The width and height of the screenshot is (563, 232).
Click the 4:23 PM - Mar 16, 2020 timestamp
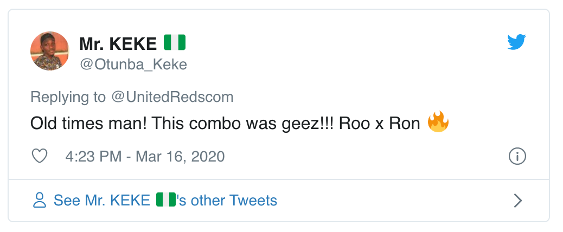coord(145,157)
